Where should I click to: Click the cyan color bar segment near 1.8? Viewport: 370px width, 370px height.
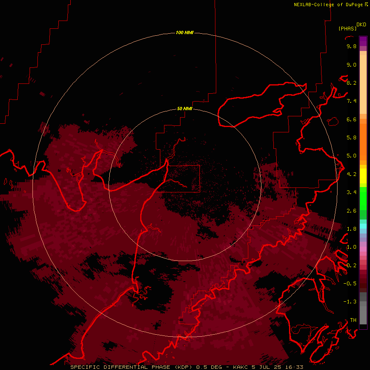[363, 226]
